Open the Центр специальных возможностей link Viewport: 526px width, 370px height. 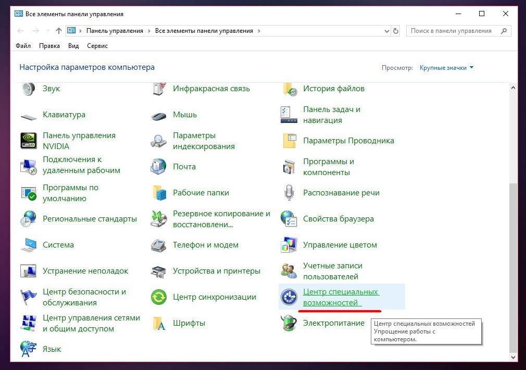(x=341, y=297)
